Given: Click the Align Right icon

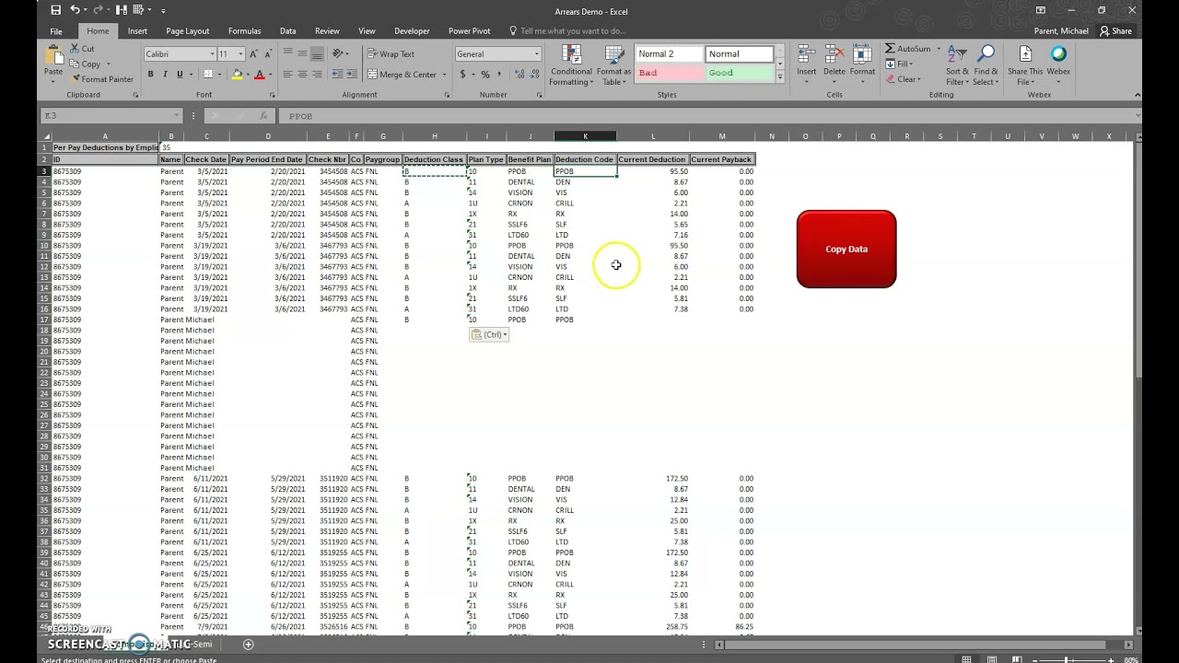Looking at the screenshot, I should 317,75.
